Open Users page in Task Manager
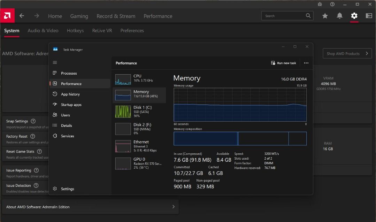 pos(80,115)
